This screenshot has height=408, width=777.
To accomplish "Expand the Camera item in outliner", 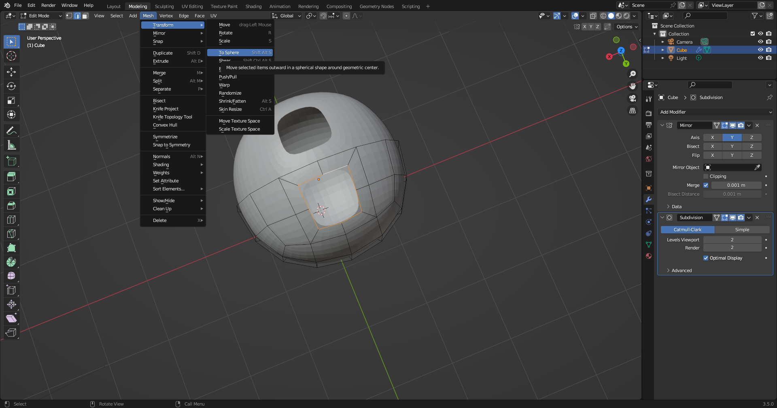I will pyautogui.click(x=663, y=42).
